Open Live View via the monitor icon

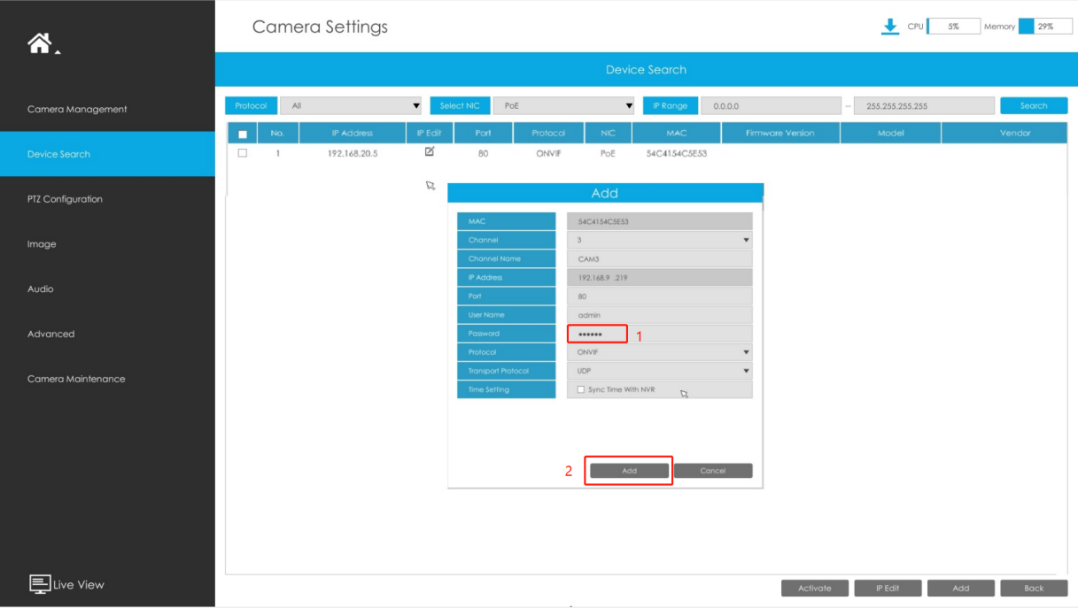click(40, 584)
